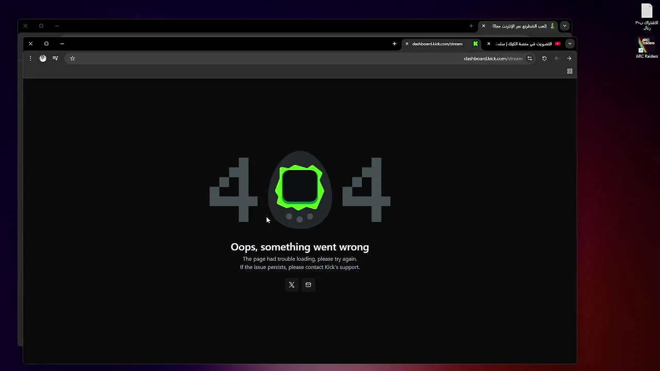Reload the dashboard.kick.com page
The width and height of the screenshot is (660, 371).
[x=544, y=59]
